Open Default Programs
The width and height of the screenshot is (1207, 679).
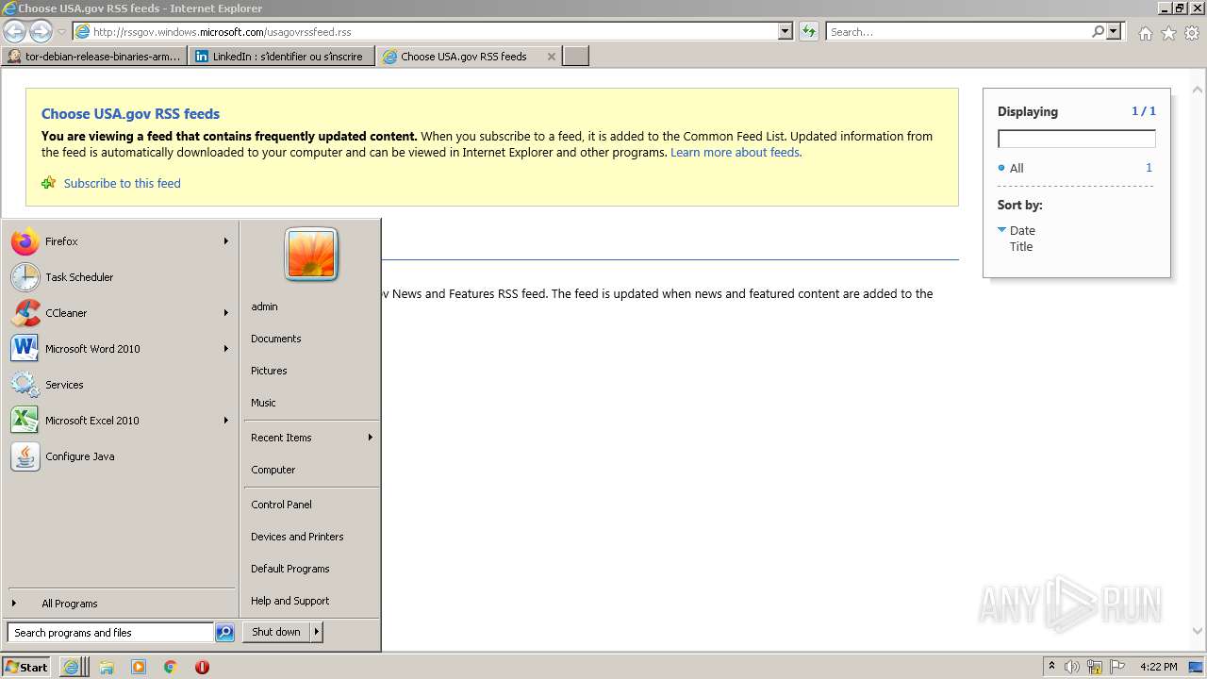pyautogui.click(x=289, y=569)
